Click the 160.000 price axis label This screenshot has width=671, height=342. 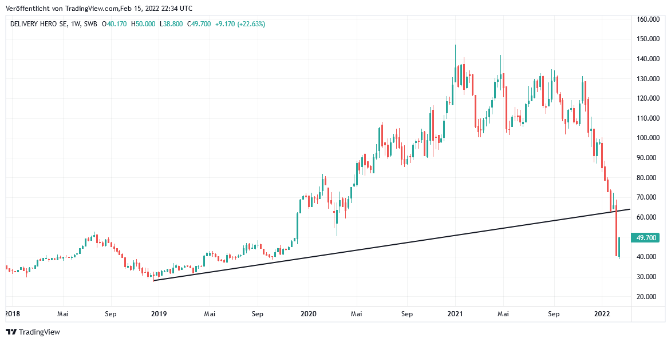(647, 19)
